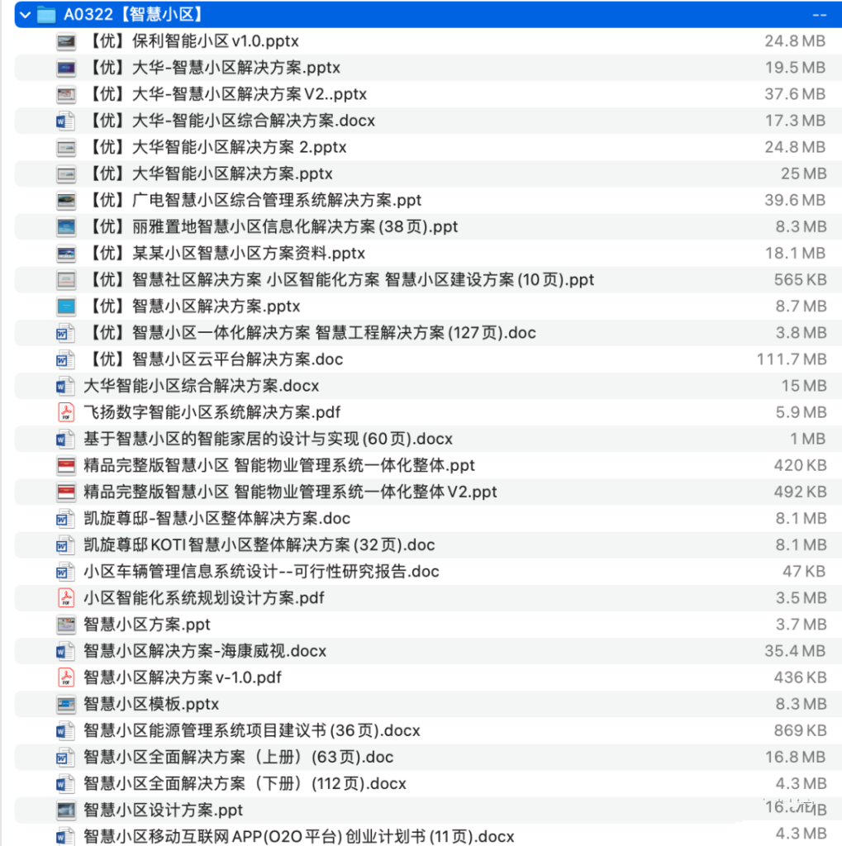Click the folder icon of A0322【智慧小区】
This screenshot has width=842, height=846.
pos(45,14)
